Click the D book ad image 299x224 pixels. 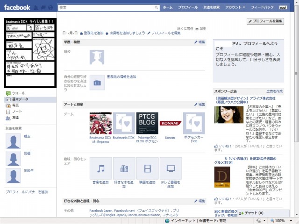(x=222, y=177)
